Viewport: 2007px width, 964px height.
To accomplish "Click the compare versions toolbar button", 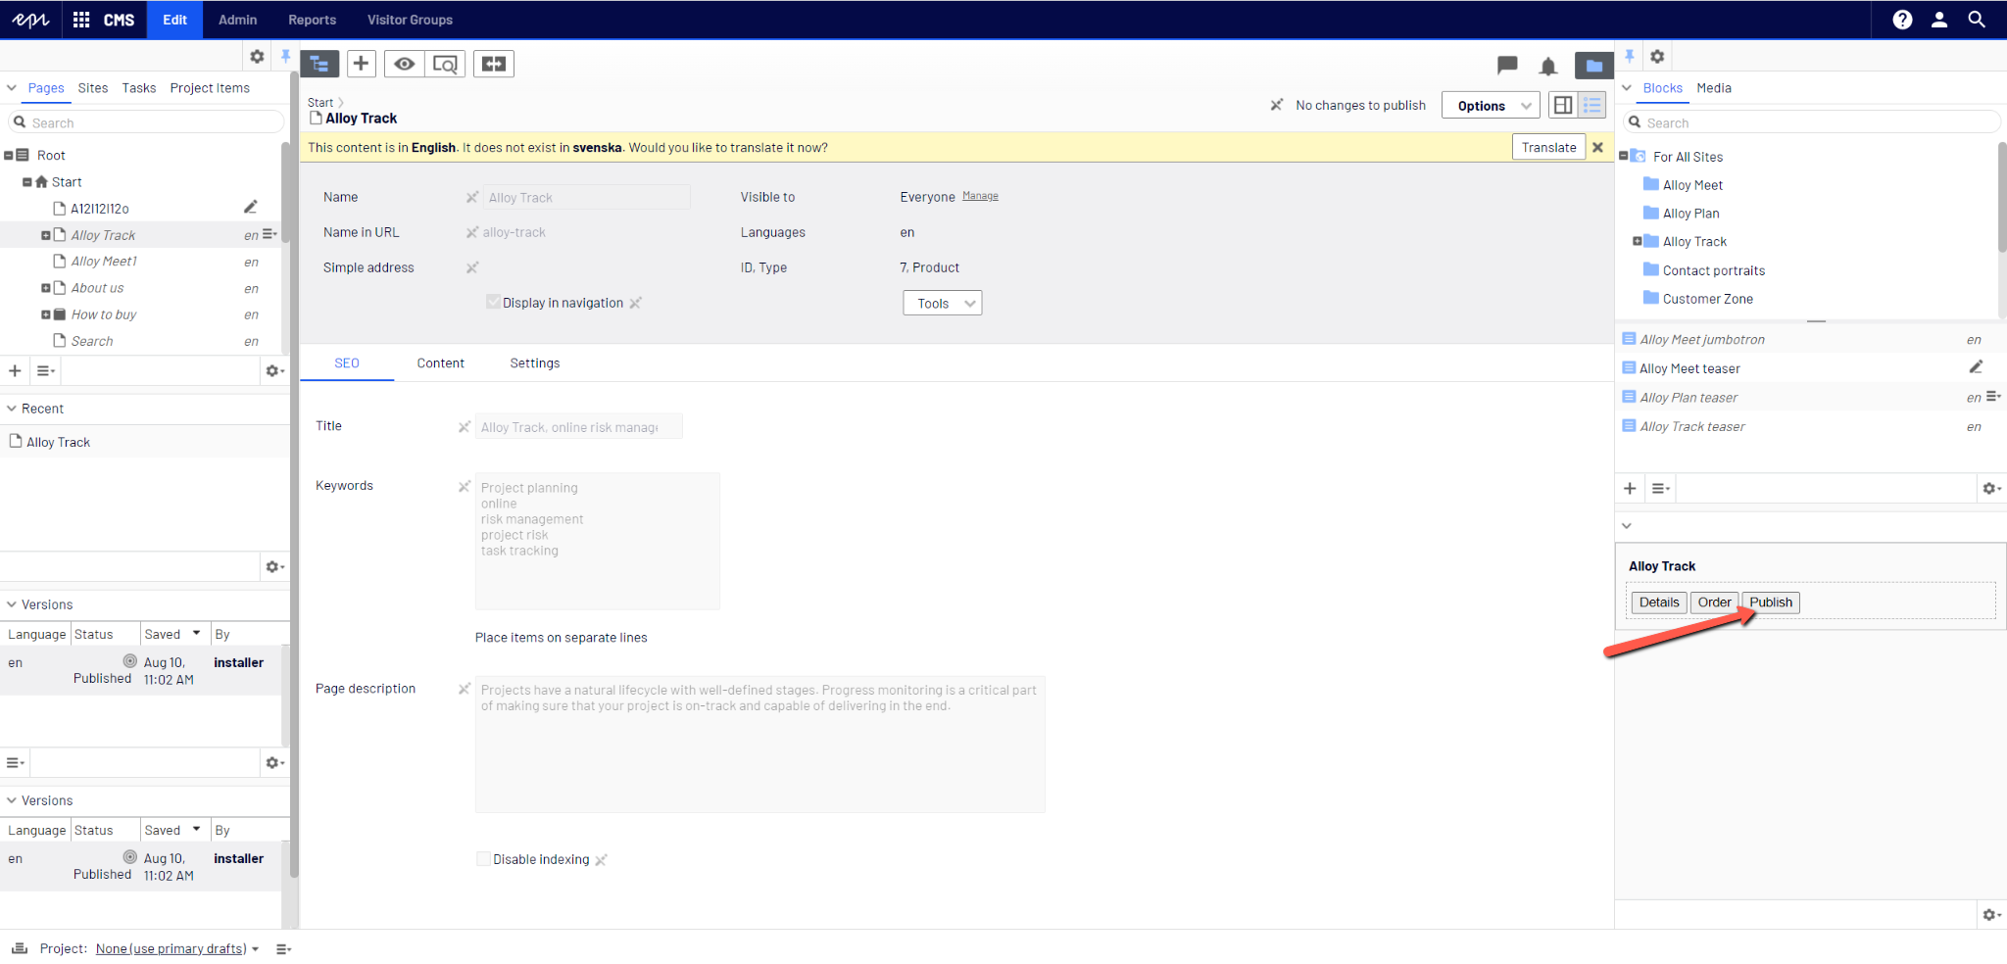I will tap(494, 64).
